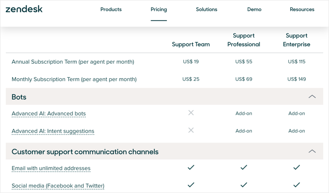The image size is (329, 193).
Task: Collapse Customer support communication channels chevron
Action: pyautogui.click(x=312, y=152)
